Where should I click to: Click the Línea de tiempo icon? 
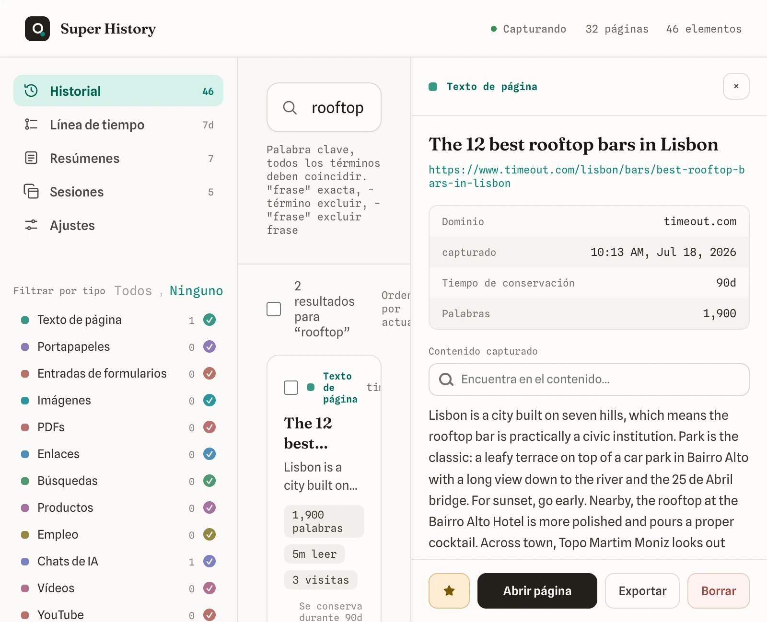(x=31, y=125)
